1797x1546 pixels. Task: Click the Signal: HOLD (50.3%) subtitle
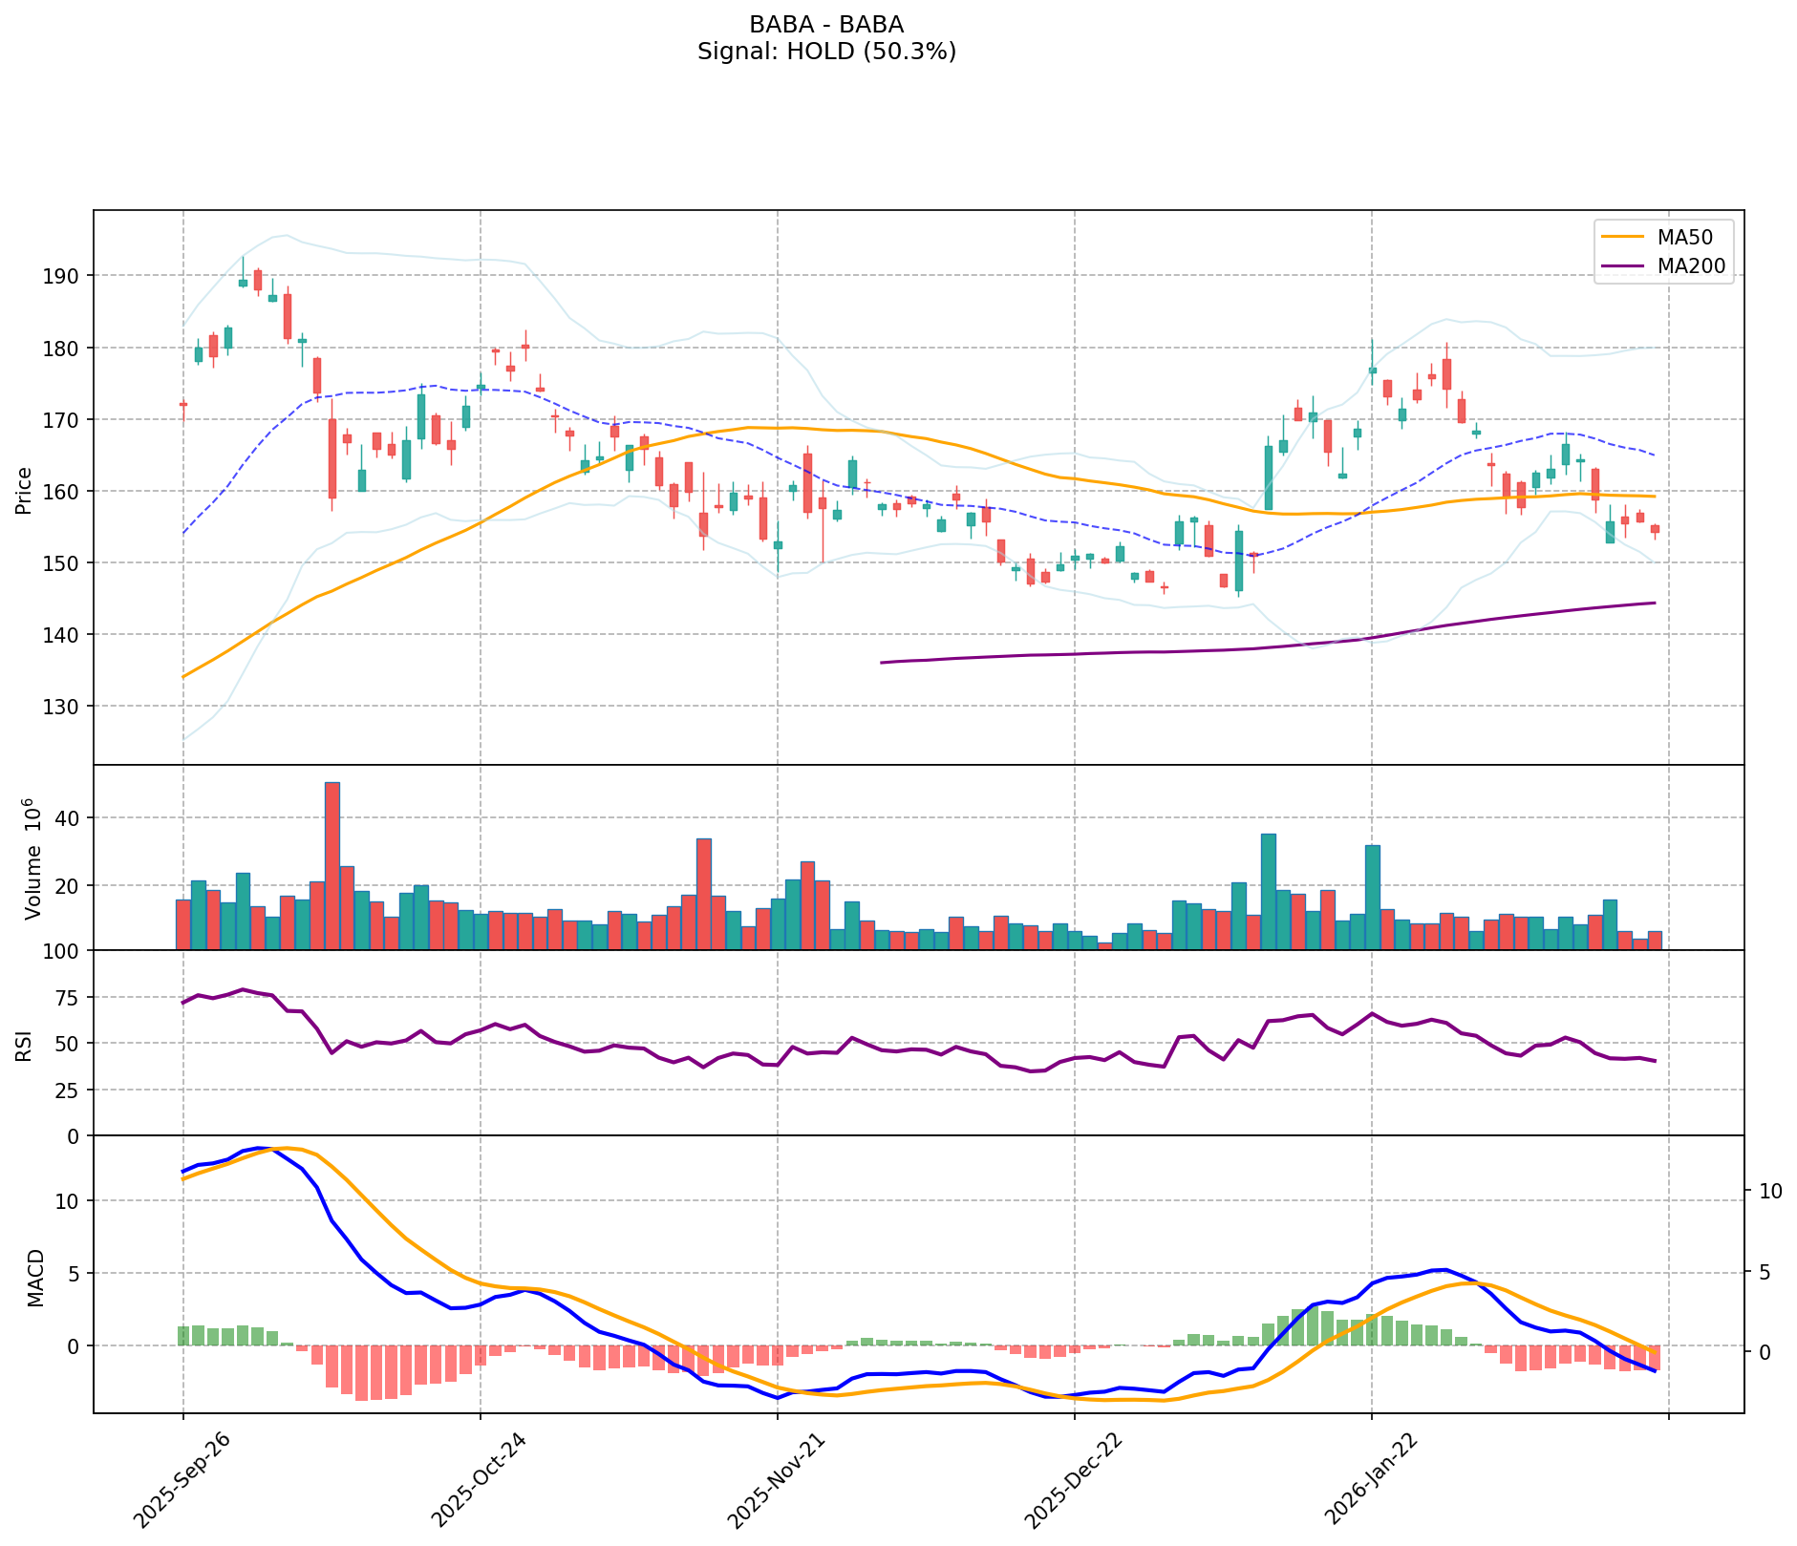826,52
